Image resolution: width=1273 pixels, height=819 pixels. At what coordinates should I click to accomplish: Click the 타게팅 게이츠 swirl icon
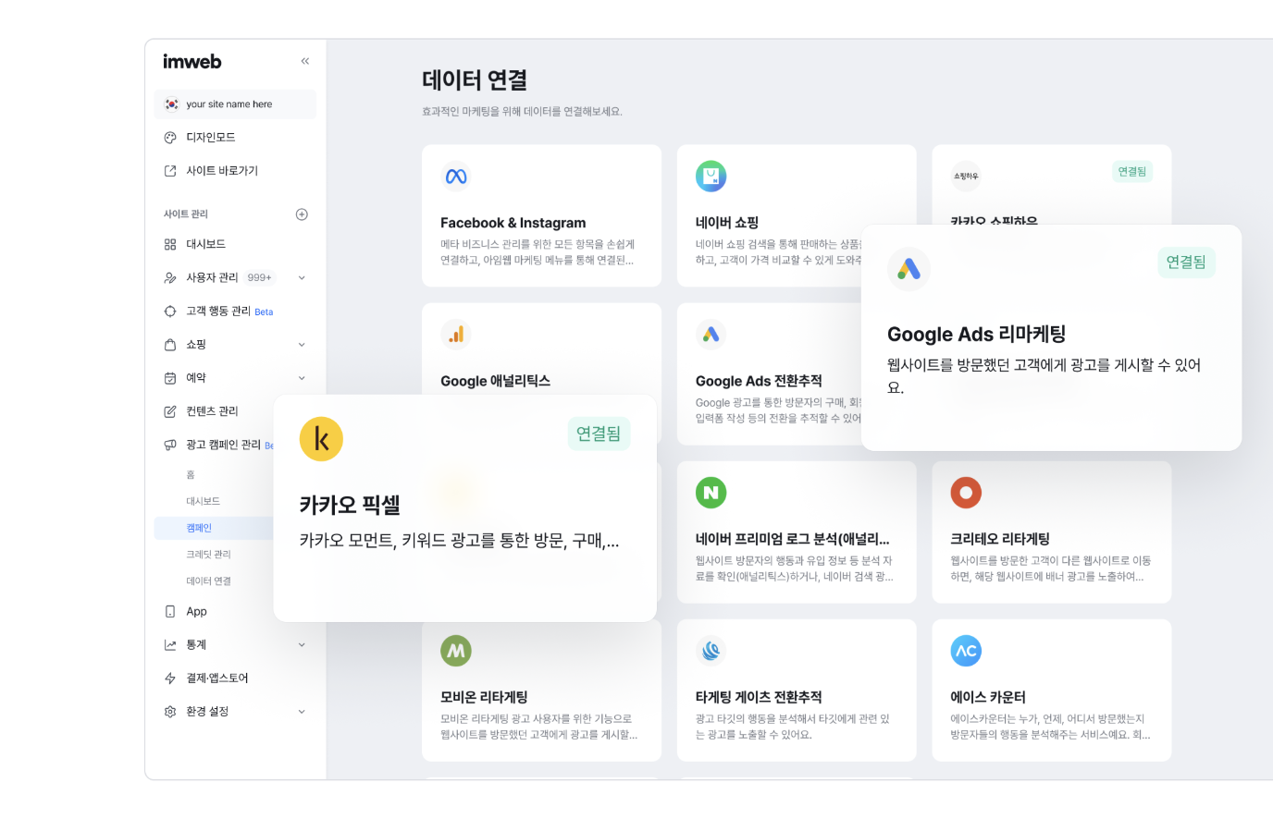pyautogui.click(x=711, y=651)
